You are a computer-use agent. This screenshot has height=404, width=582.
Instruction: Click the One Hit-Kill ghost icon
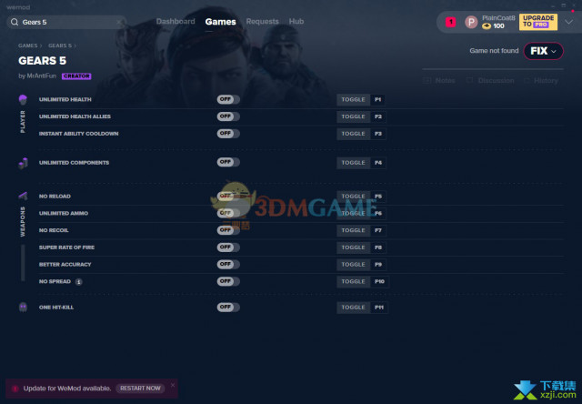coord(23,307)
